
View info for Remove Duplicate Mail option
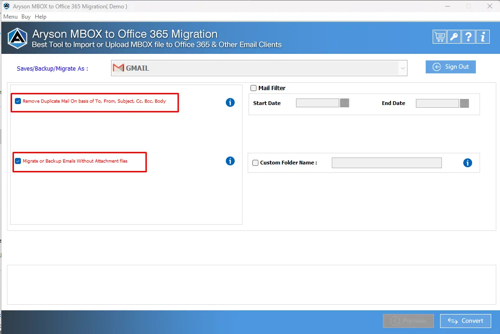coord(230,102)
